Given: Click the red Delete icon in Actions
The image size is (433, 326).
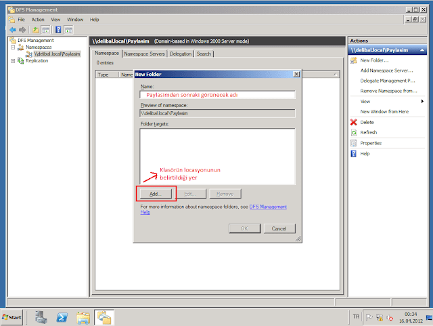Looking at the screenshot, I should [x=353, y=122].
